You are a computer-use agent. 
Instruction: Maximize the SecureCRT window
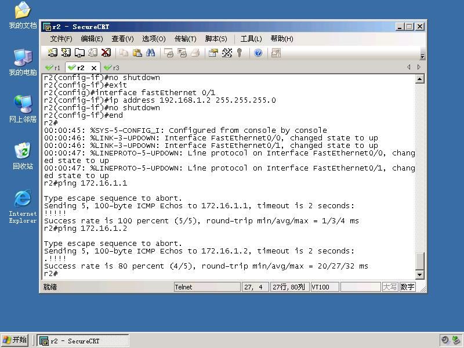coord(410,27)
